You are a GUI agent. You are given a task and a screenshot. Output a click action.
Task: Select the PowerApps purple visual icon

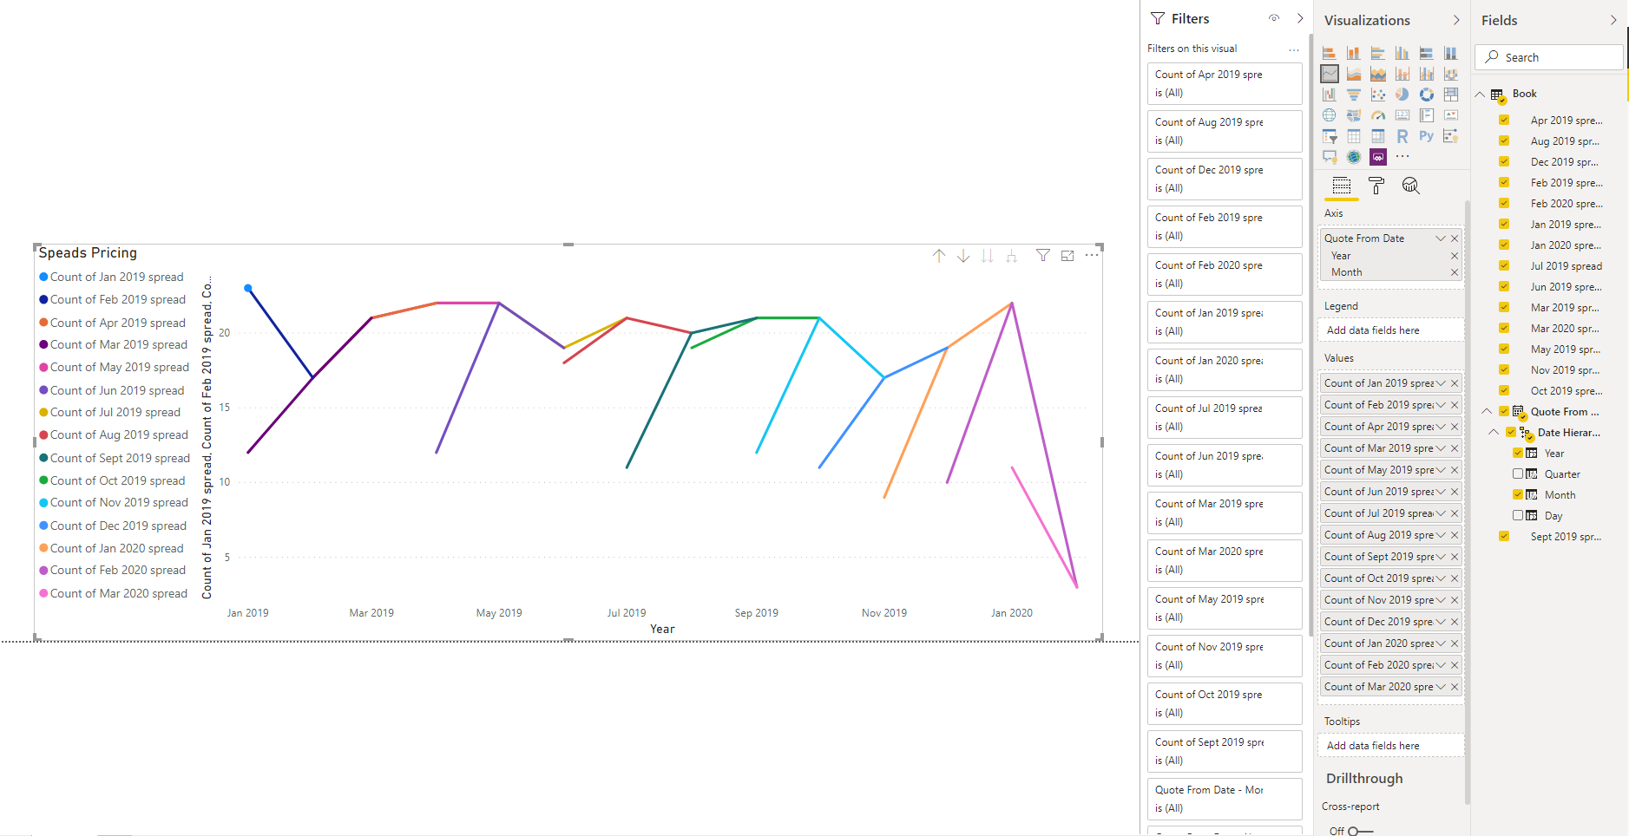pyautogui.click(x=1377, y=157)
